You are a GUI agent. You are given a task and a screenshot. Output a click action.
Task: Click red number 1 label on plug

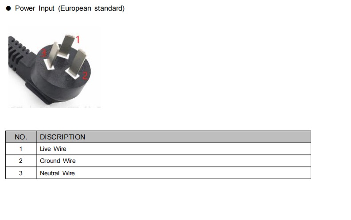click(78, 39)
